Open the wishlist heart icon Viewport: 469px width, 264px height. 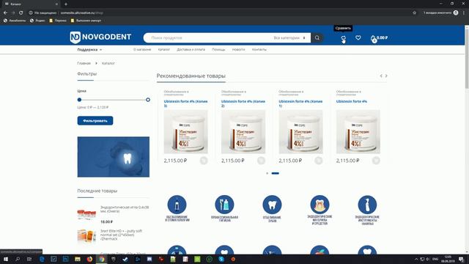click(358, 37)
